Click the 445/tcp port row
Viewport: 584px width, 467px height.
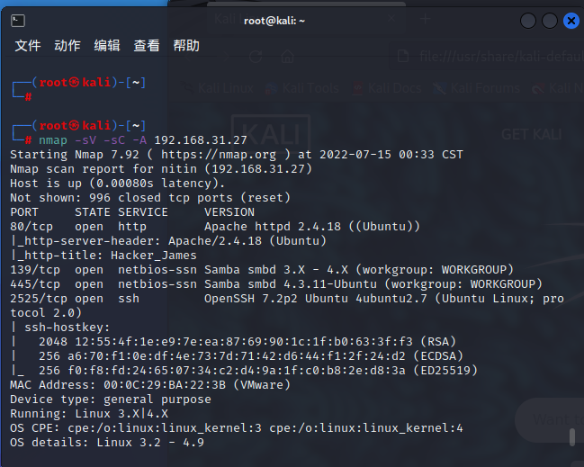coord(276,284)
